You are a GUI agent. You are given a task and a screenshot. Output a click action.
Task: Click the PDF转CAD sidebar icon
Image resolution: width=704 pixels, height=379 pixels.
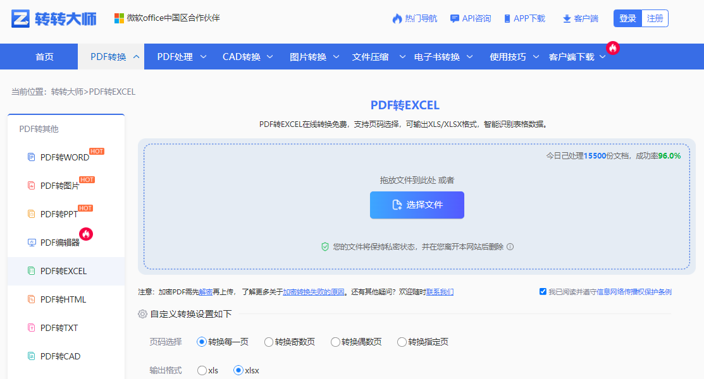31,356
